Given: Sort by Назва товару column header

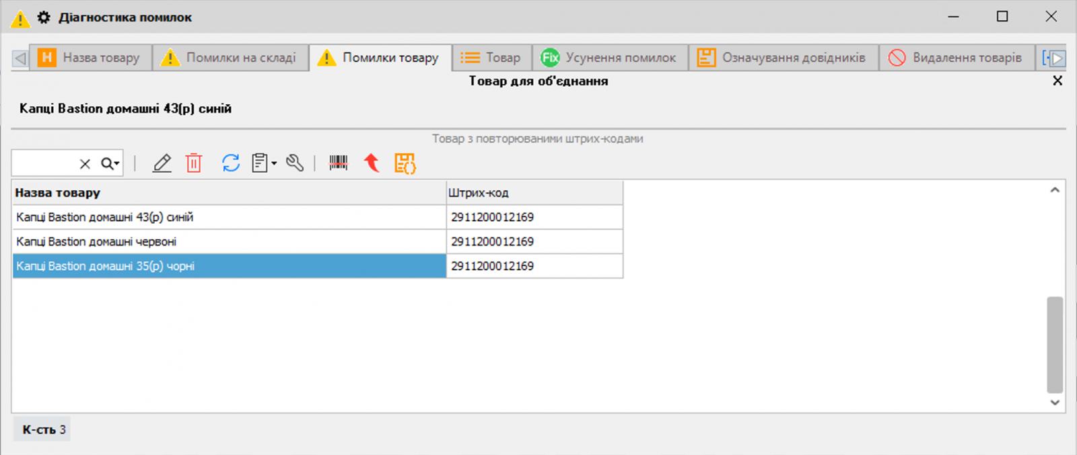Looking at the screenshot, I should point(229,193).
